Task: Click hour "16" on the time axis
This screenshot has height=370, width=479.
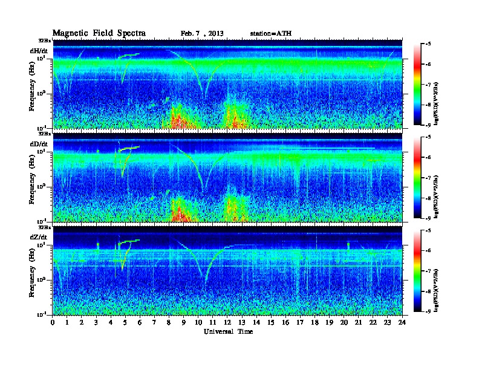Action: 285,322
